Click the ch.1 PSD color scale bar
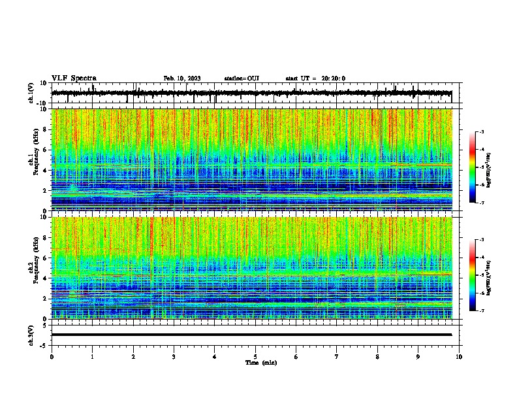 point(472,167)
